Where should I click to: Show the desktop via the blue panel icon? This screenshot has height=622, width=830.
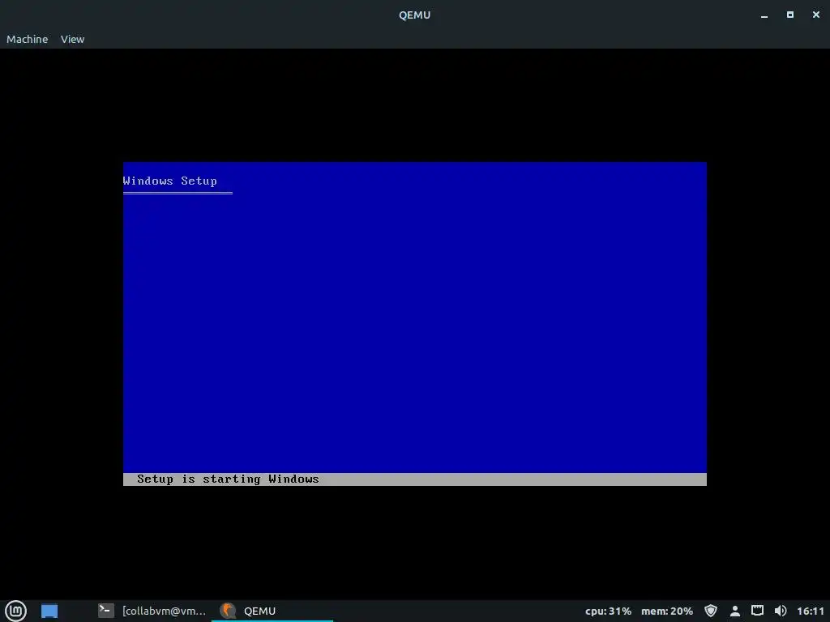tap(49, 611)
